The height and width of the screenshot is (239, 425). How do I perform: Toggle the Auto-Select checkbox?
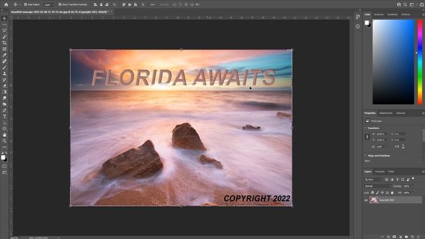(25, 5)
